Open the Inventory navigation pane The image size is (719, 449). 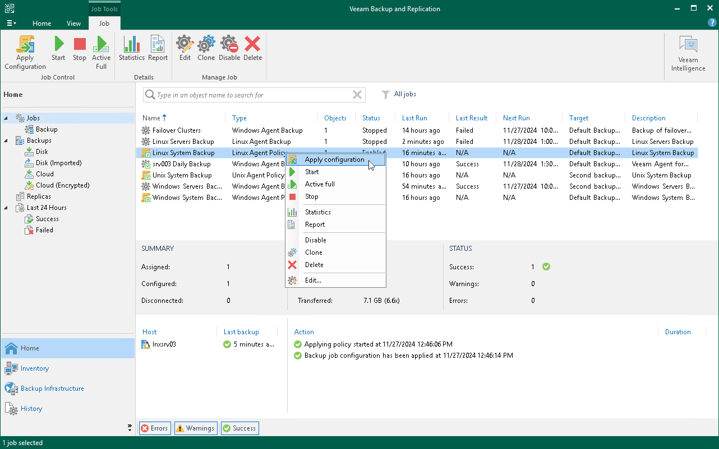coord(68,368)
